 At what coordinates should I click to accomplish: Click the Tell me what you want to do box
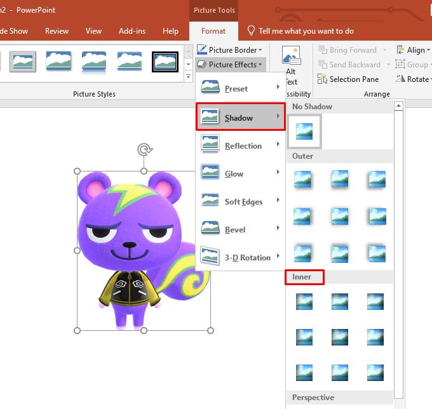[300, 31]
